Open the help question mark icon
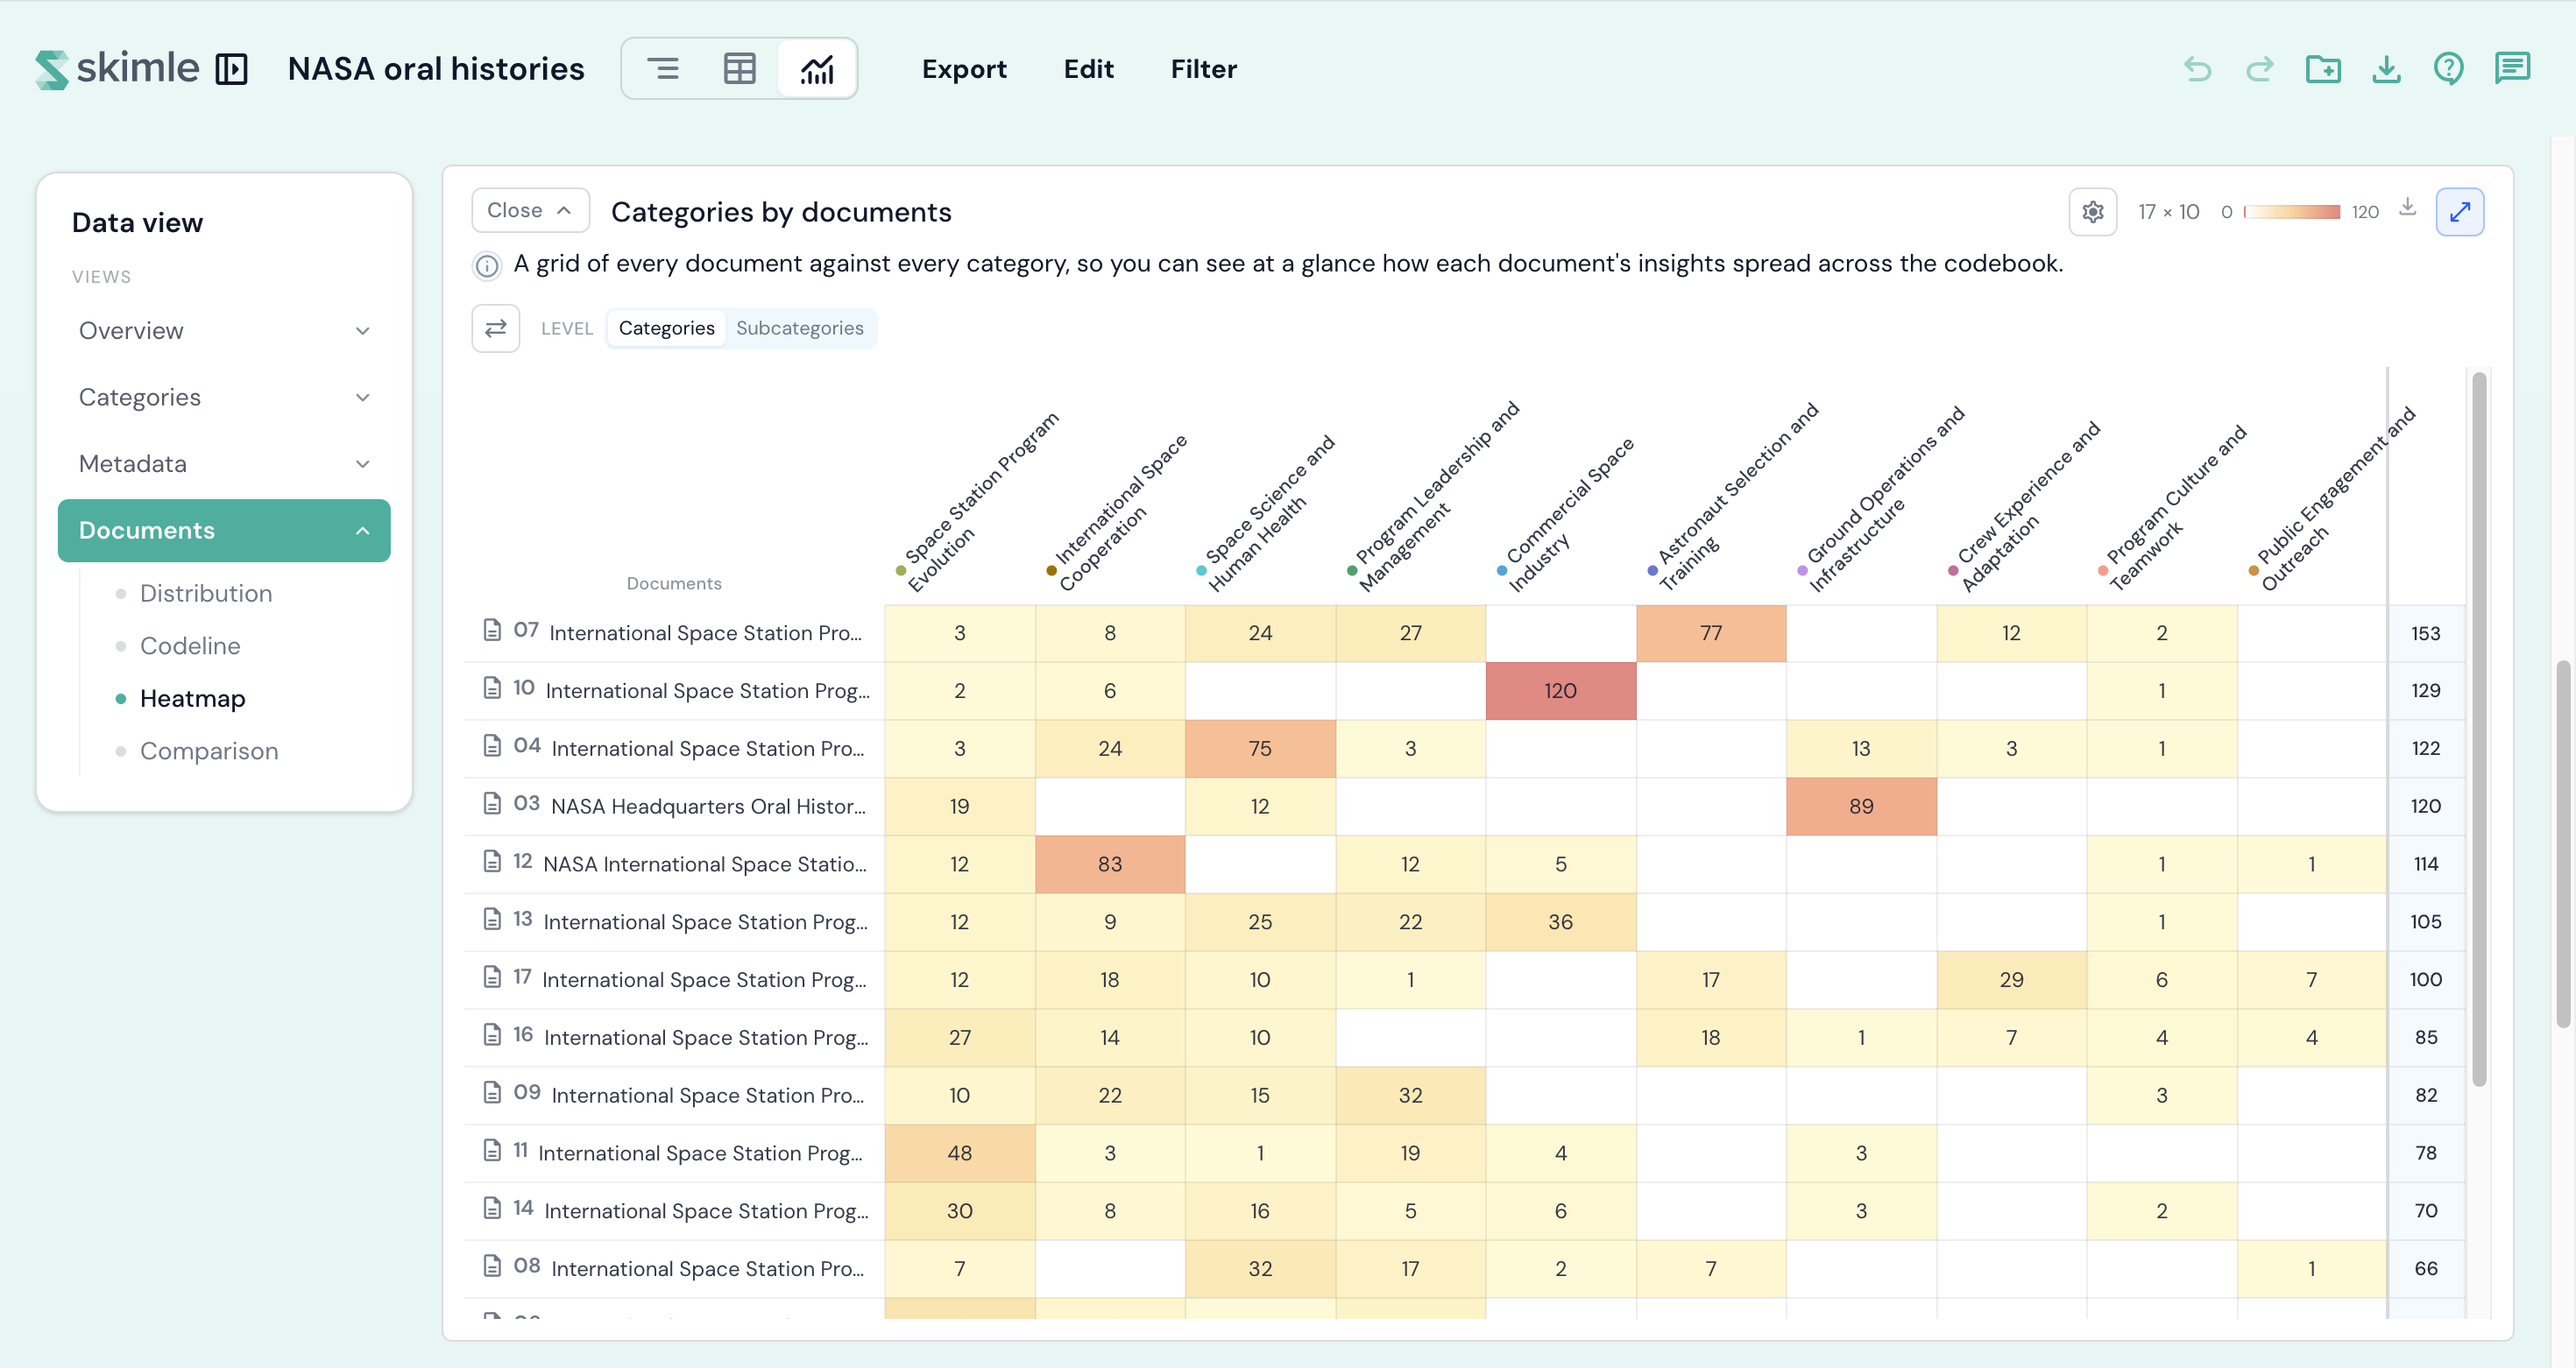 (x=2449, y=69)
